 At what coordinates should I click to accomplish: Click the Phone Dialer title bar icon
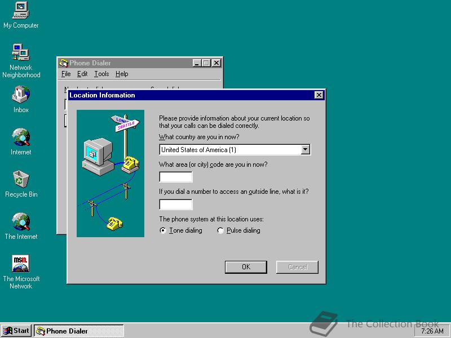pyautogui.click(x=63, y=63)
